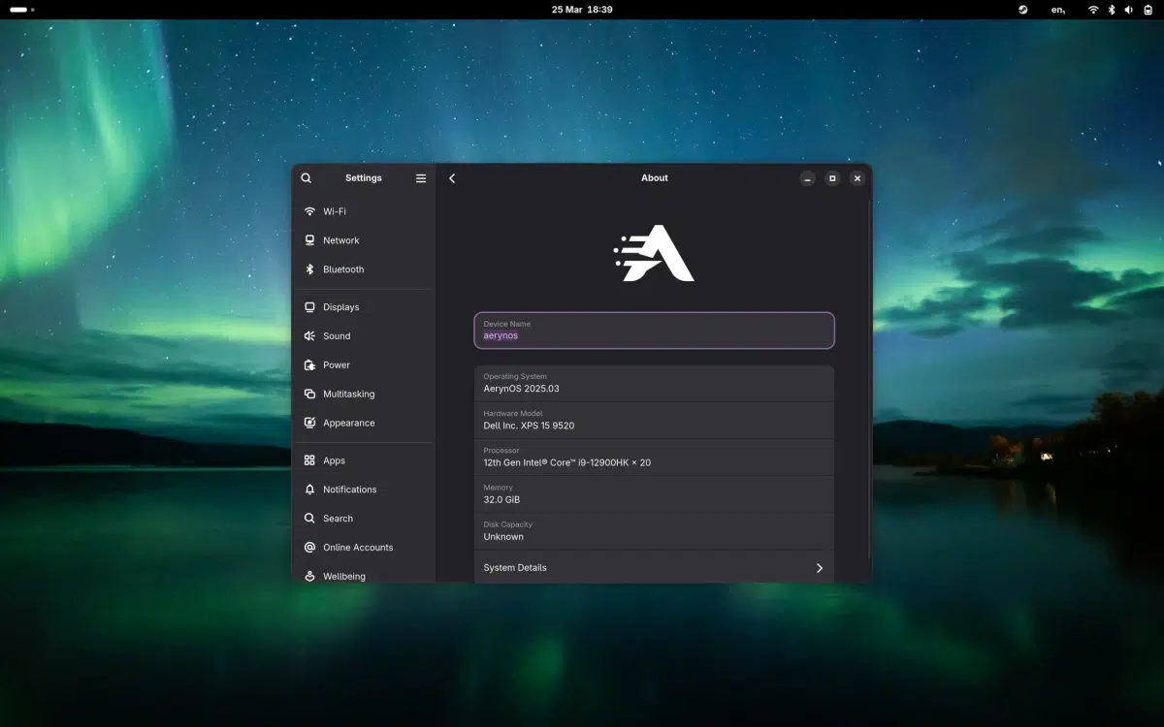1164x727 pixels.
Task: Open the Search settings entry
Action: click(338, 518)
